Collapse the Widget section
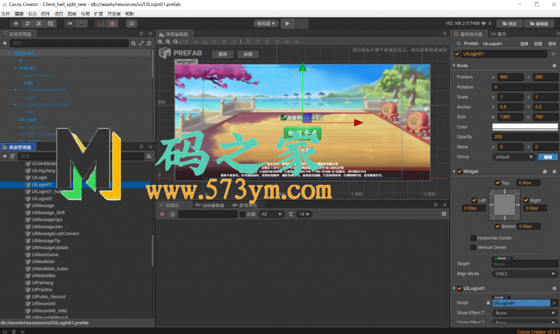Viewport: 560px width, 334px height. coord(454,172)
